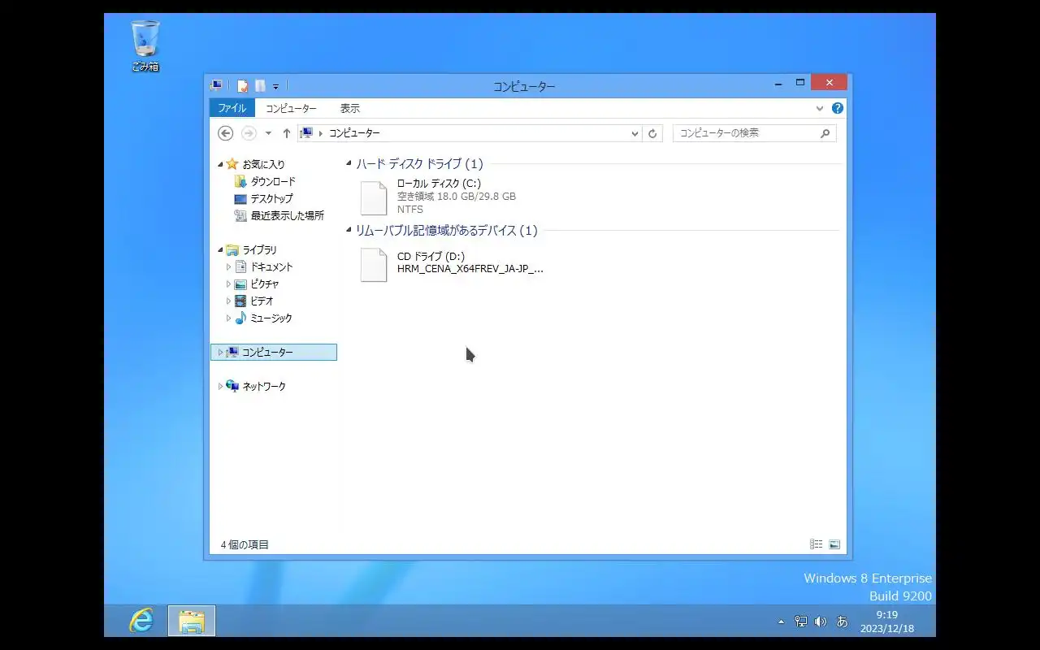Open the network tray icon
Screen dimensions: 1040x650
(801, 622)
